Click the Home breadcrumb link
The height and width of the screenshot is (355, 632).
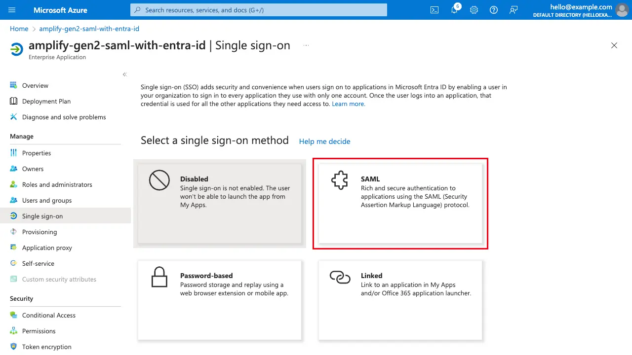coord(19,29)
